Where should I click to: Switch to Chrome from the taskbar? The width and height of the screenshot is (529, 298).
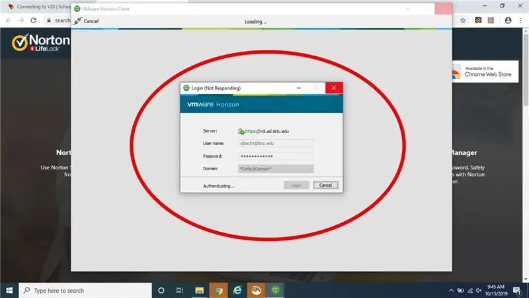coord(218,290)
